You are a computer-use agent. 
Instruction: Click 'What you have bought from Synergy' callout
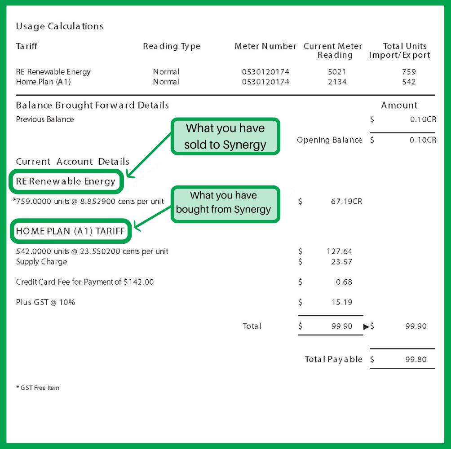[x=225, y=204]
